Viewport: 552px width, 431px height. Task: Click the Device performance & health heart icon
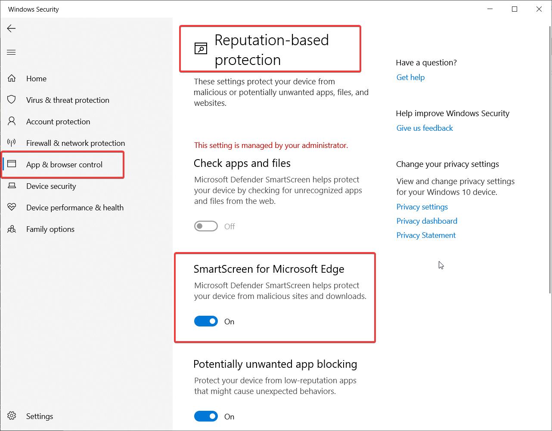click(12, 207)
